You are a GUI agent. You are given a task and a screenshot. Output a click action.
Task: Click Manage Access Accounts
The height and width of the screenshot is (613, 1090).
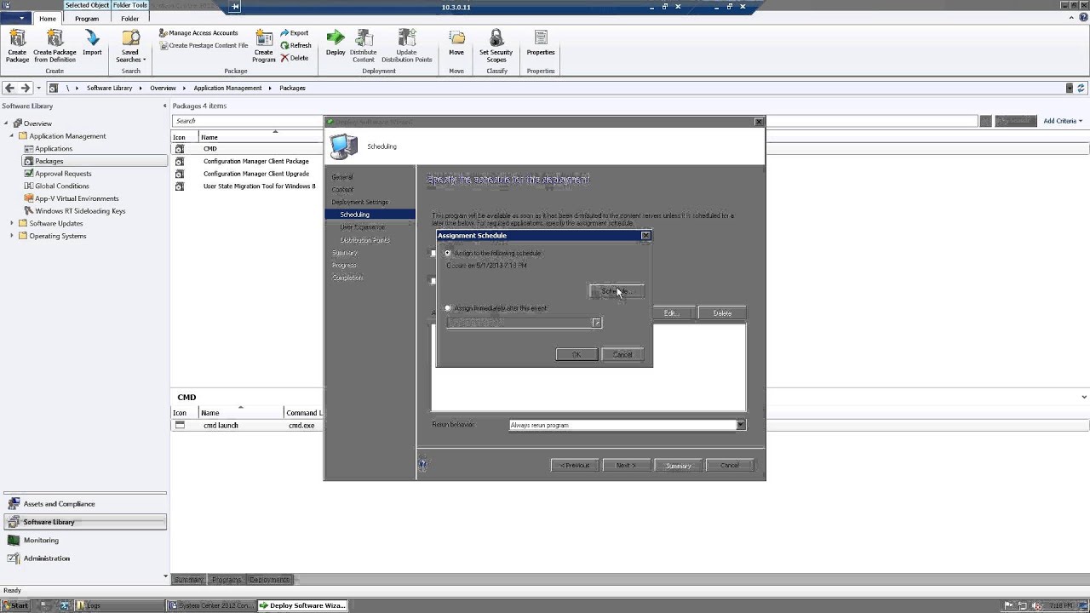(x=198, y=33)
